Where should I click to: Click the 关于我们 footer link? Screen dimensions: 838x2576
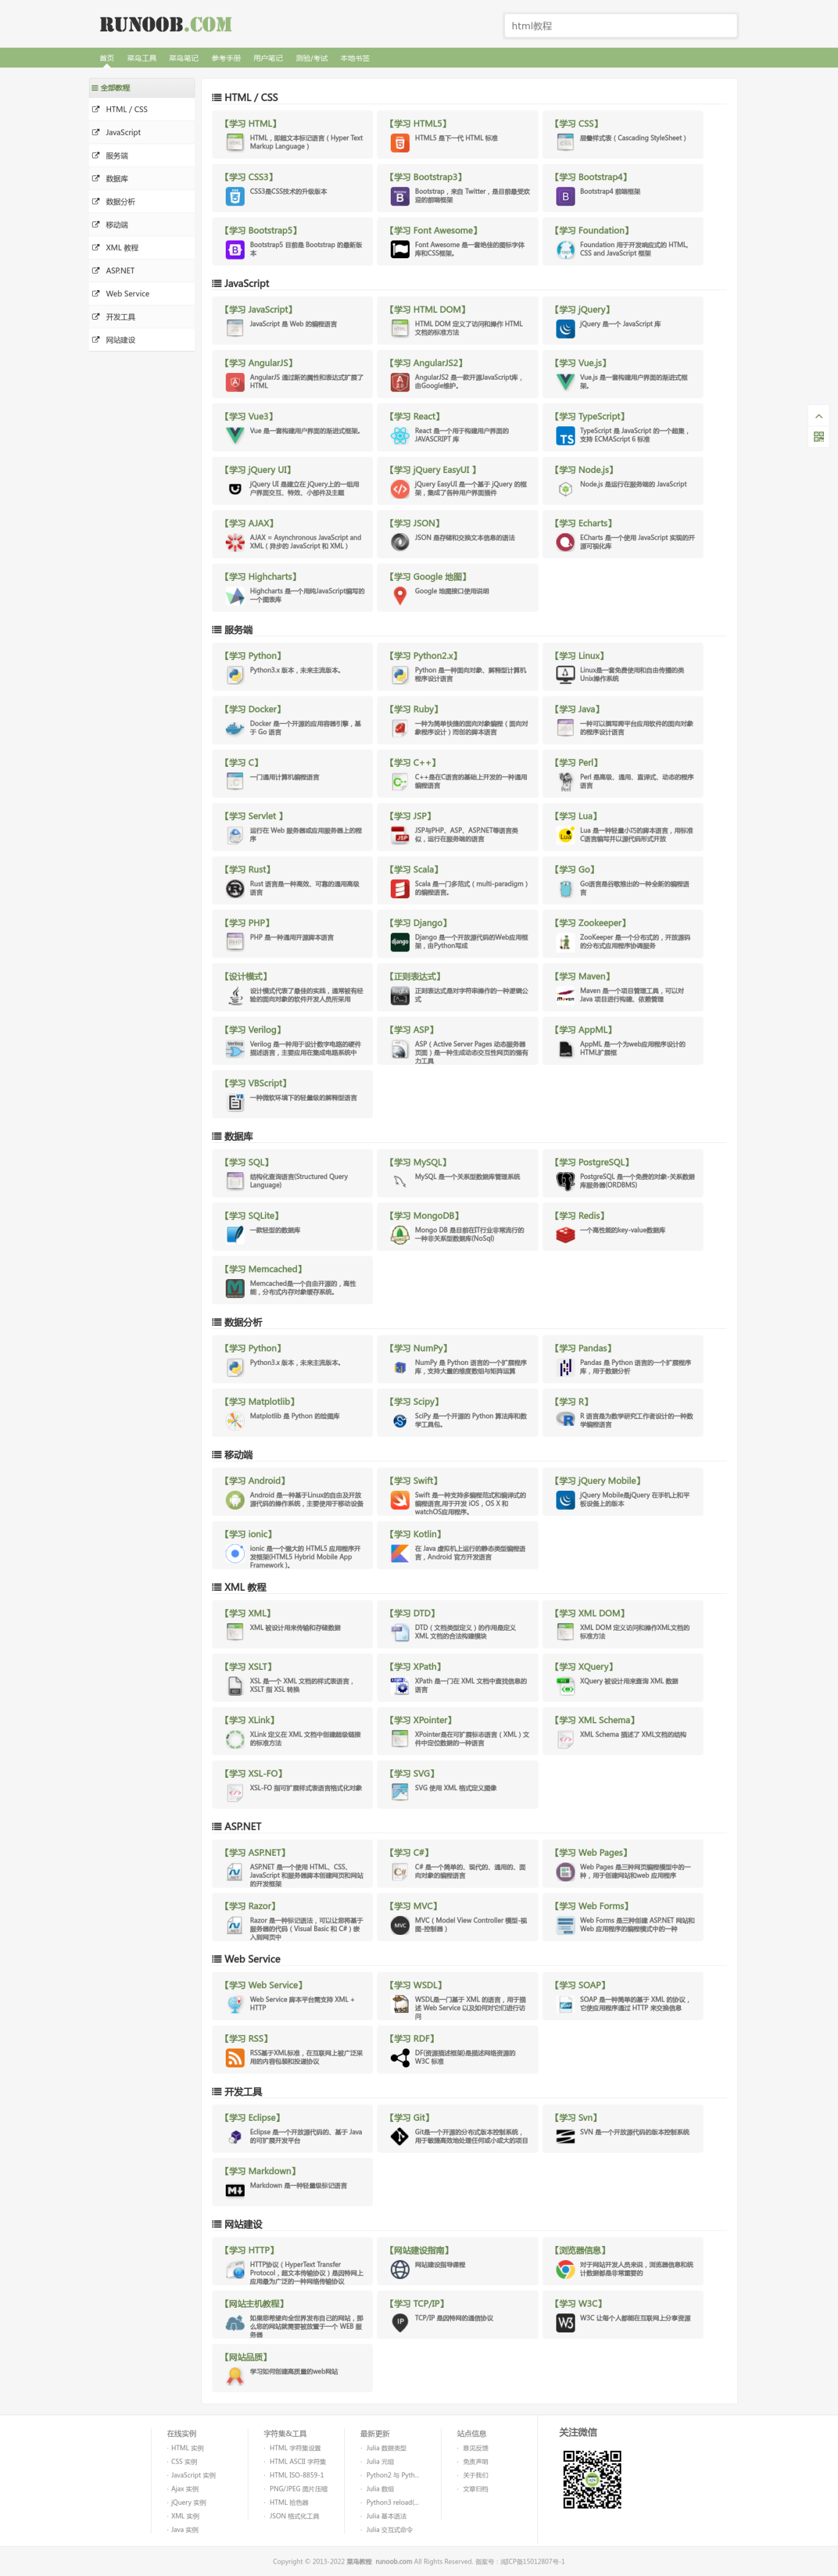pos(475,2476)
